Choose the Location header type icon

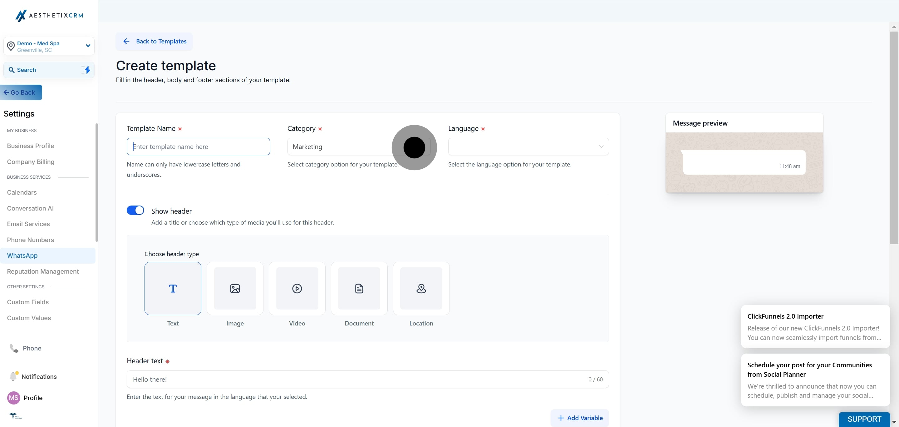coord(421,288)
